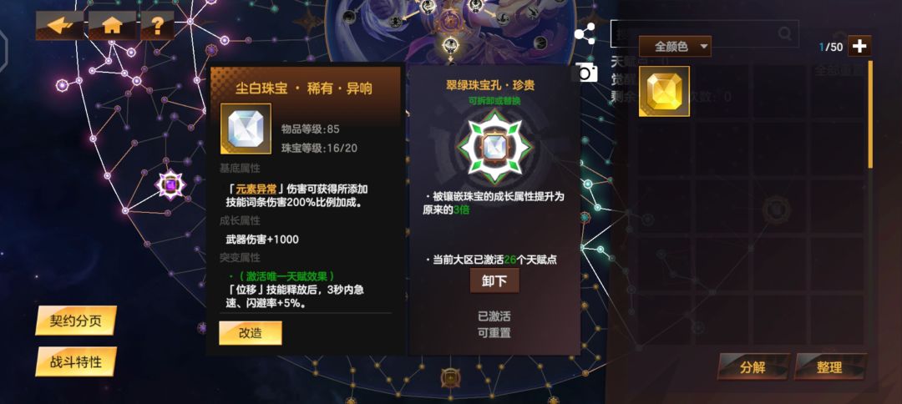Tap the share icon
Viewport: 902px width, 404px height.
click(x=585, y=34)
